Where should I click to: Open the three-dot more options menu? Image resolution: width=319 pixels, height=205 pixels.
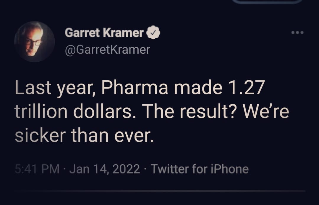click(297, 33)
